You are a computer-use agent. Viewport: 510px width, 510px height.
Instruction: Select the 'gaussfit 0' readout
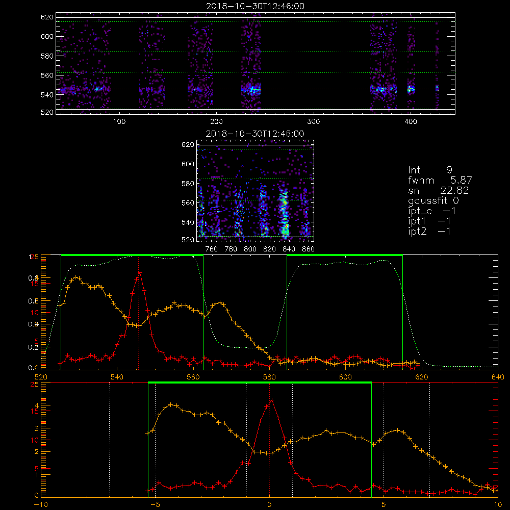(x=433, y=200)
